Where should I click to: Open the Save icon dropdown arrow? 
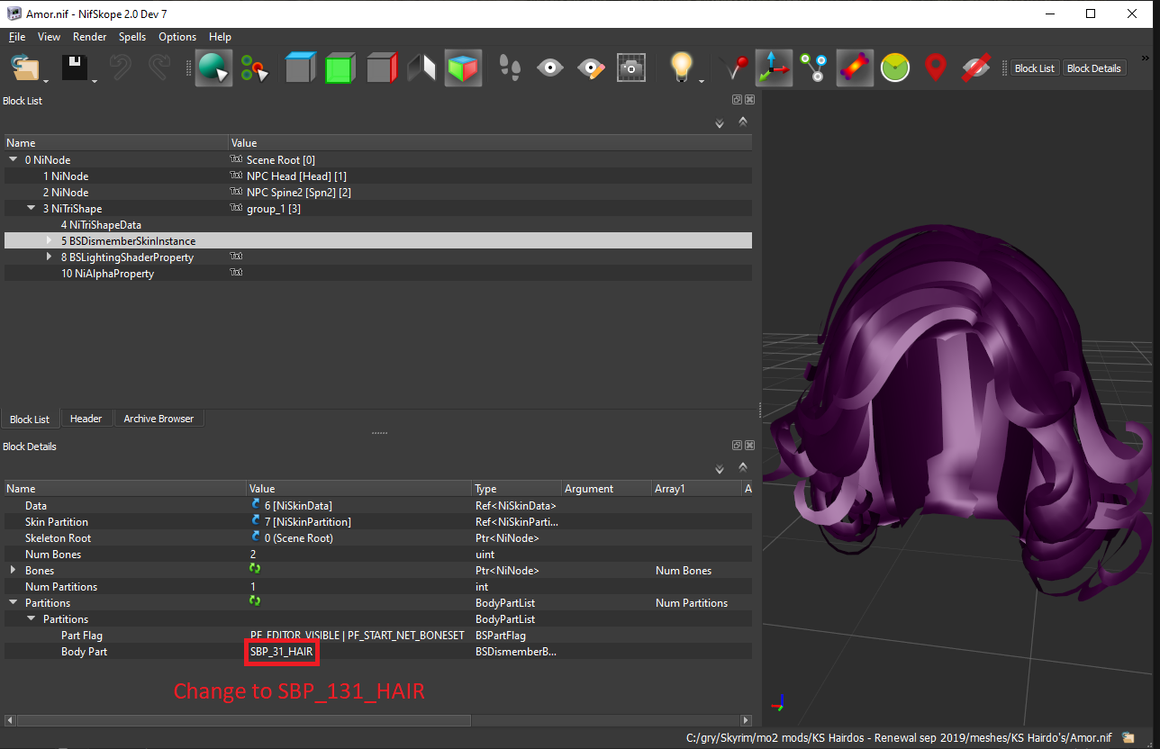coord(94,81)
